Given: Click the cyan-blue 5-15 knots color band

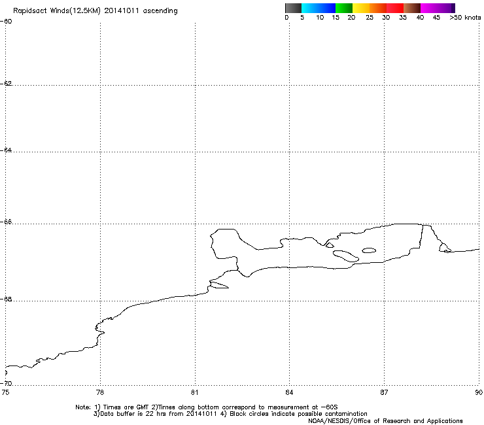Looking at the screenshot, I should click(x=319, y=8).
